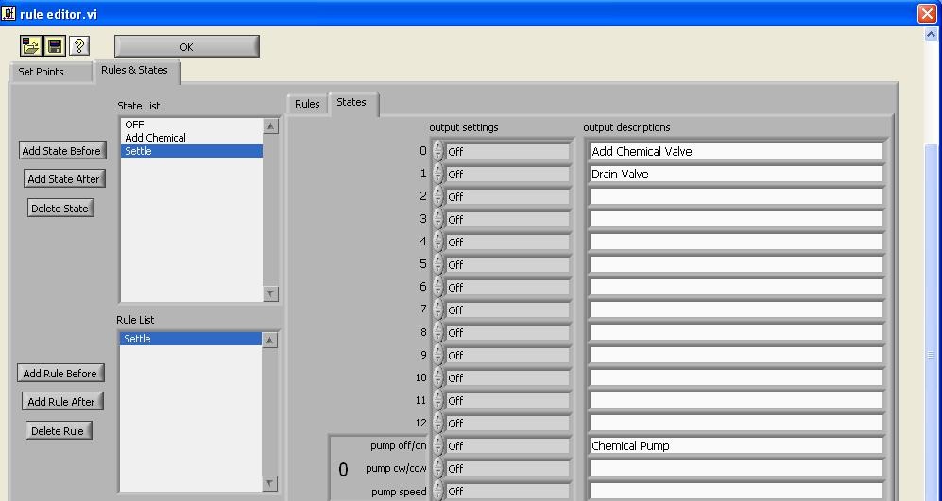Image resolution: width=942 pixels, height=501 pixels.
Task: Click the open file icon in toolbar
Action: click(x=30, y=45)
